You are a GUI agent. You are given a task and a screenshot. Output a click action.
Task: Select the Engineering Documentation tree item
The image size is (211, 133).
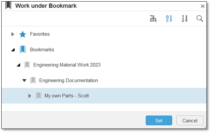coord(69,80)
